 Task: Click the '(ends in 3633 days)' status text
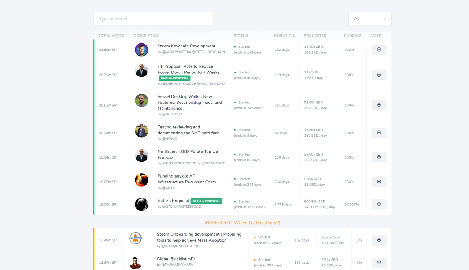(x=249, y=207)
